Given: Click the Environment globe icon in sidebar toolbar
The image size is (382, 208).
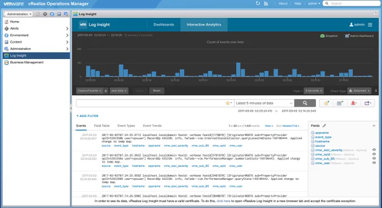Looking at the screenshot, I should point(52,14).
